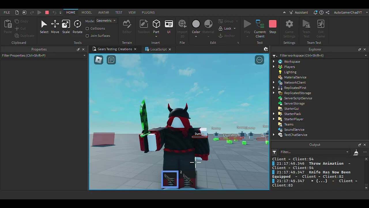Switch to the LocalScript tab
This screenshot has width=369, height=208.
click(158, 49)
